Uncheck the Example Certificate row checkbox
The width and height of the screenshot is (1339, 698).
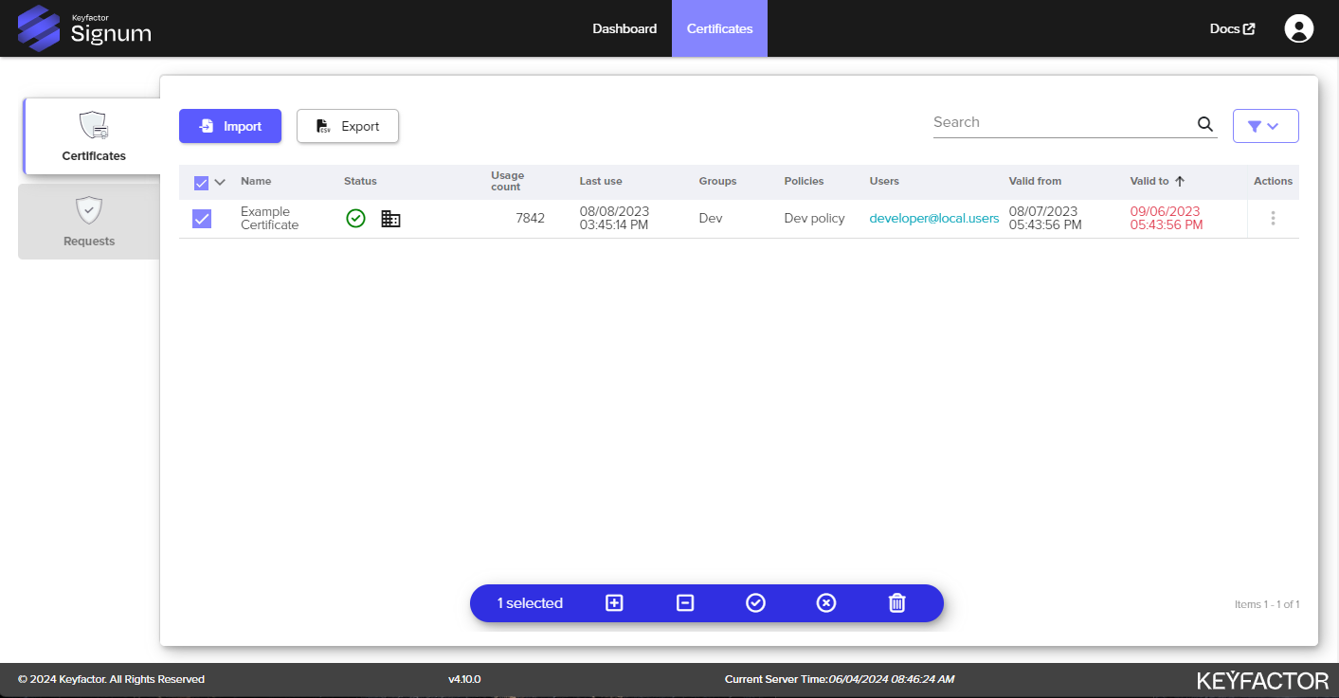point(202,219)
